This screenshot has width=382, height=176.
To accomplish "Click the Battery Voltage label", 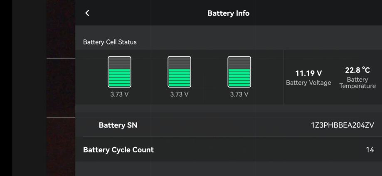I will coord(308,83).
